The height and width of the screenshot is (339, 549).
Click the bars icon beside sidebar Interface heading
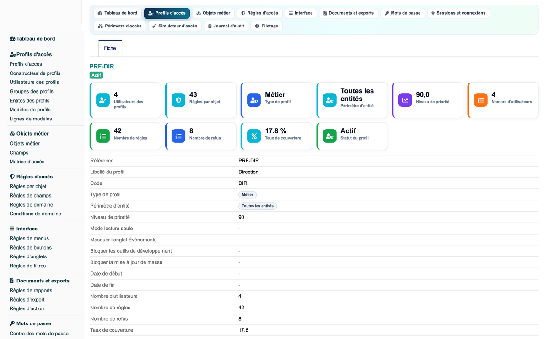pyautogui.click(x=12, y=229)
